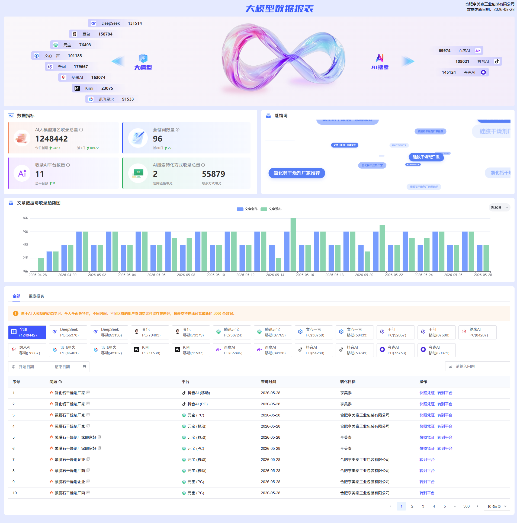Toggle the 文章创作 series in the chart legend
517x523 pixels.
[x=247, y=209]
